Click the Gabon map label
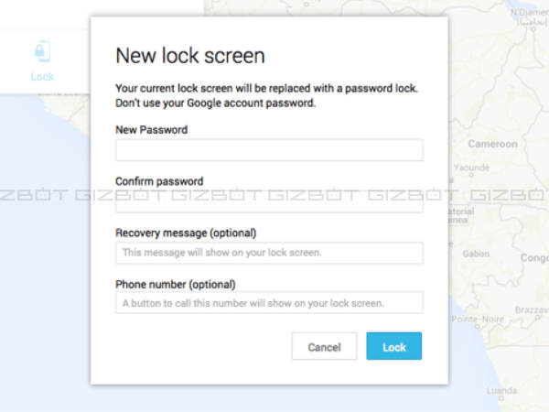549x412 pixels. coord(476,253)
